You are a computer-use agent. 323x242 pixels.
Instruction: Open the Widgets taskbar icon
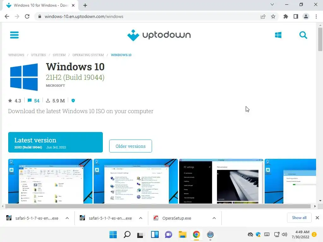click(155, 234)
